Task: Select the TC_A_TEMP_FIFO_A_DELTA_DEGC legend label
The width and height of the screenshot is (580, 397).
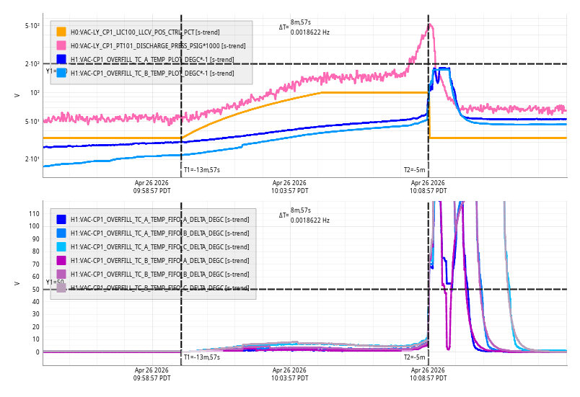Action: coord(160,220)
